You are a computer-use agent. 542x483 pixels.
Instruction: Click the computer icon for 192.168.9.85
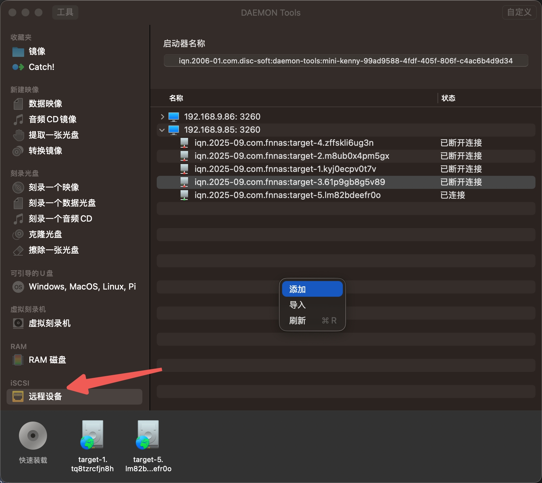(174, 130)
